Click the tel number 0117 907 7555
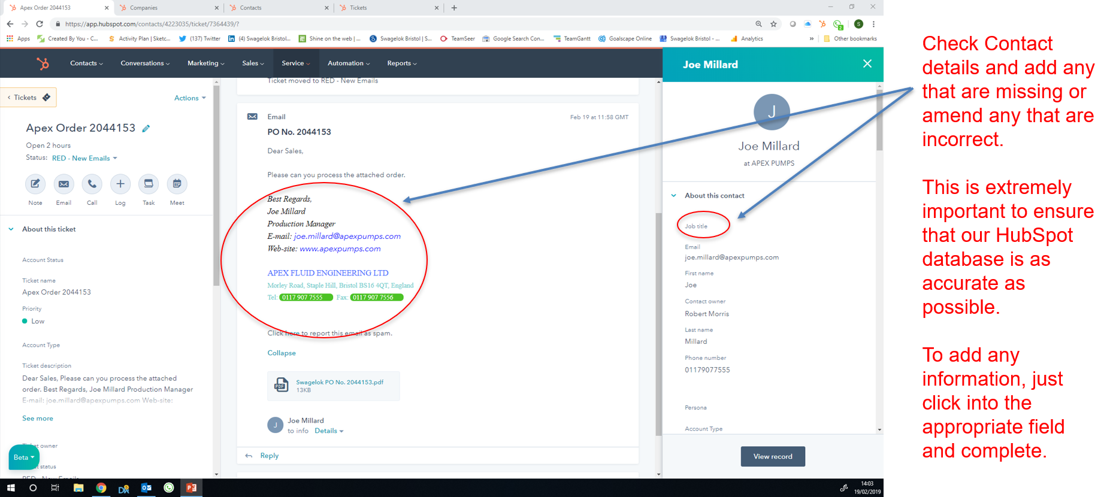Viewport: 1113px width, 497px height. pos(306,298)
